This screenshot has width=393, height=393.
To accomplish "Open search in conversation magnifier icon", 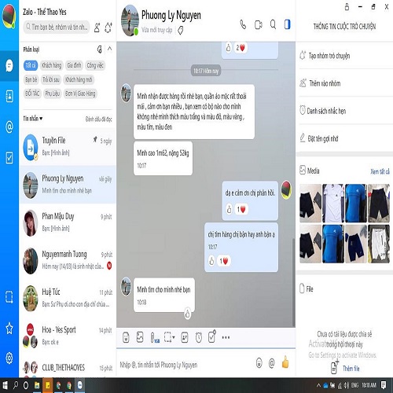I will coord(273,24).
